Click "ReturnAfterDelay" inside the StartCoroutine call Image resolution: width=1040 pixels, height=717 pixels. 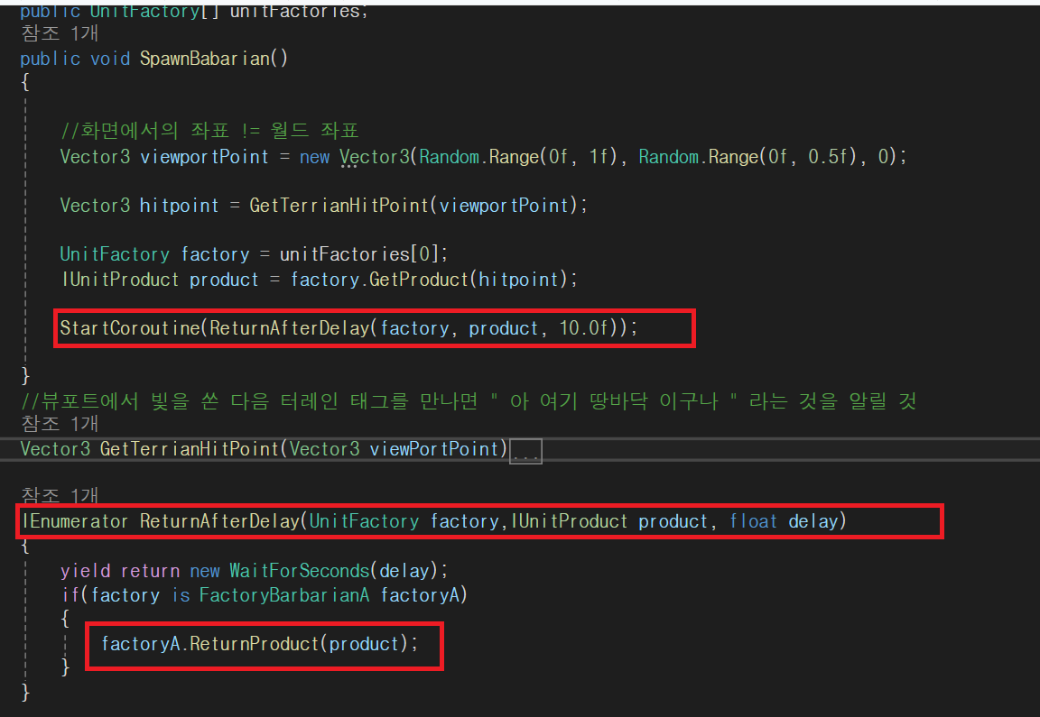click(x=289, y=328)
